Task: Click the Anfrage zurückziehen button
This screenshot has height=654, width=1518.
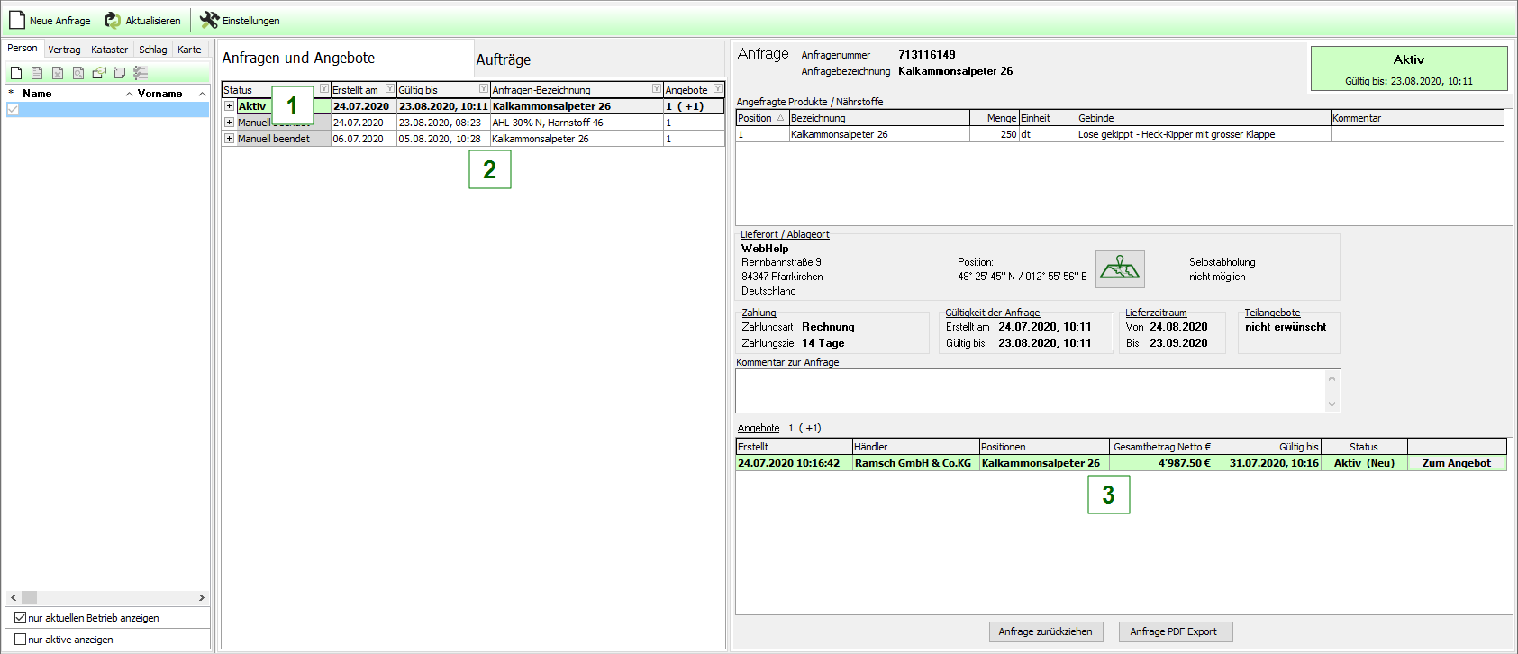Action: (1045, 631)
